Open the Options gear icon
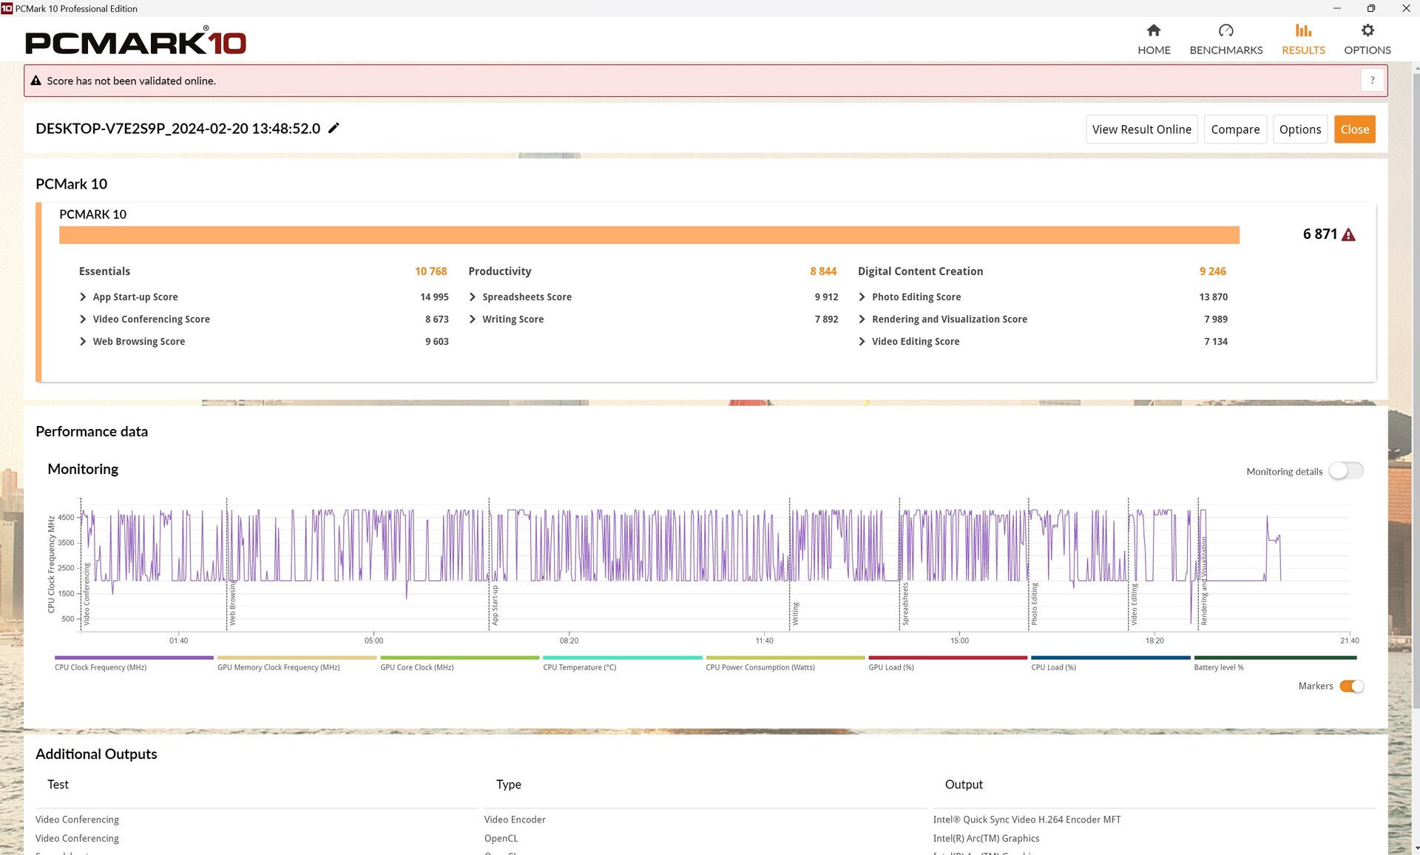1420x855 pixels. click(1367, 31)
